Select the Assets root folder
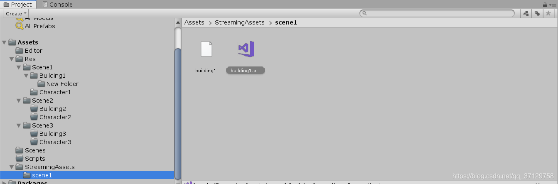The height and width of the screenshot is (184, 558). tap(27, 42)
